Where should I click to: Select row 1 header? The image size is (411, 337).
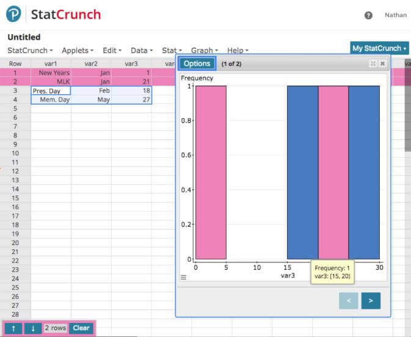(15, 72)
